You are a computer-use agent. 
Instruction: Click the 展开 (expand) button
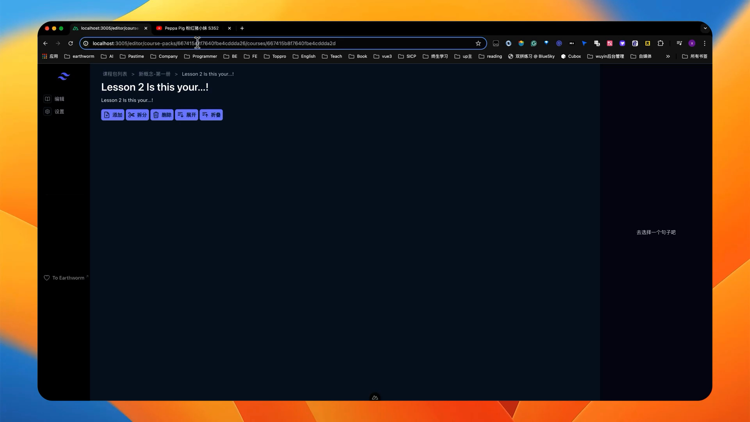(x=186, y=115)
